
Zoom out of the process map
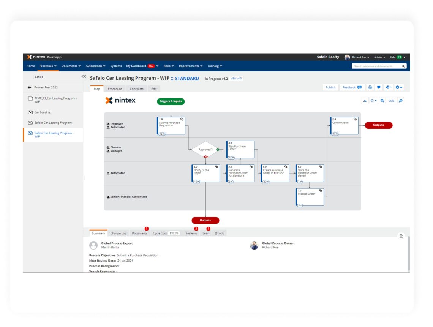[382, 101]
